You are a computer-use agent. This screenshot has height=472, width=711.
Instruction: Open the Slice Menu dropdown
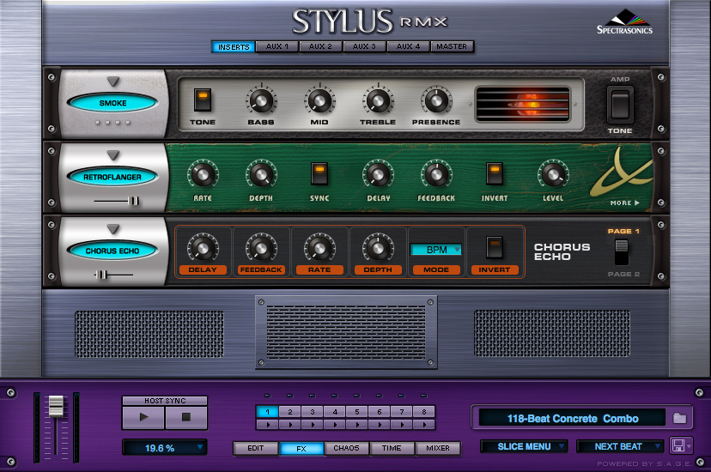click(524, 446)
